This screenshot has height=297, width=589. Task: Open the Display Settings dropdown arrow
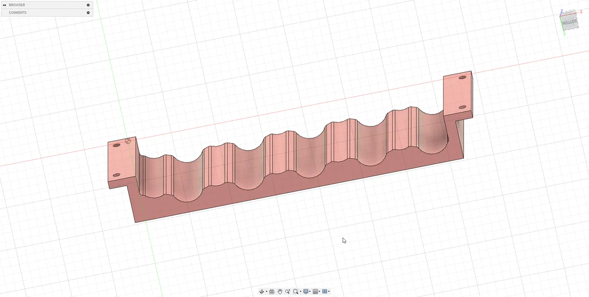click(310, 291)
